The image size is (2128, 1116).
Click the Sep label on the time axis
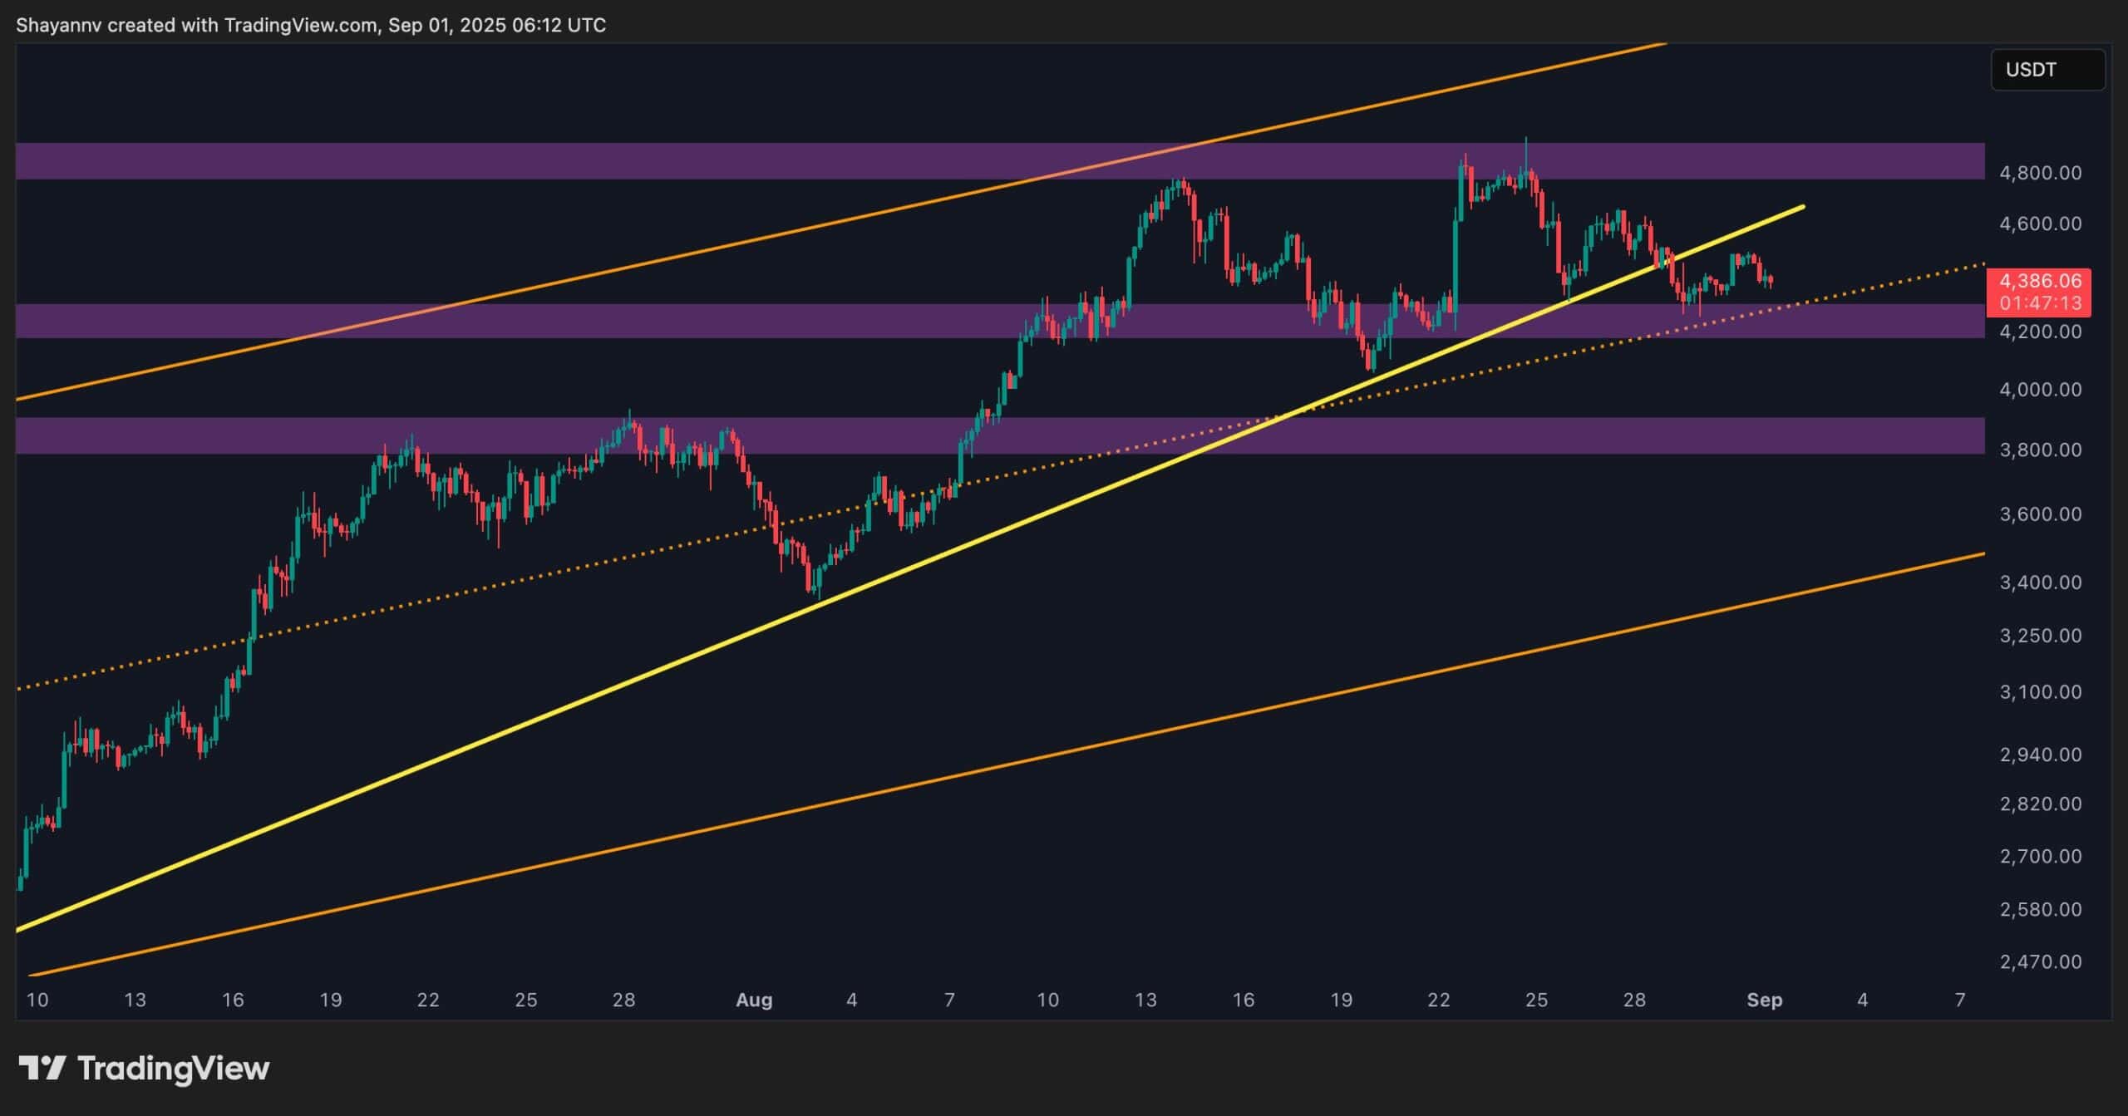click(x=1764, y=1000)
